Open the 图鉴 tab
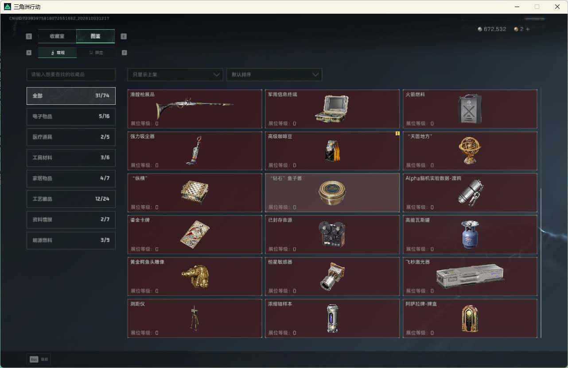 coord(96,36)
